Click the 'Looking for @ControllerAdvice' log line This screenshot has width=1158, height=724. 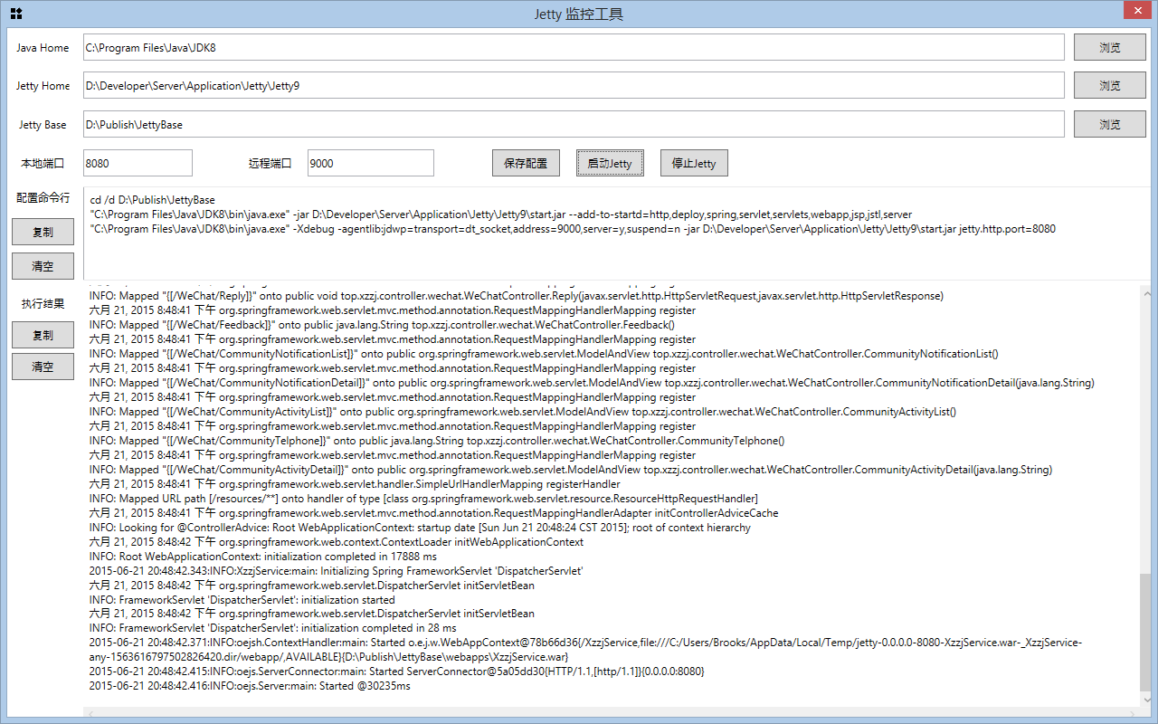pos(420,528)
